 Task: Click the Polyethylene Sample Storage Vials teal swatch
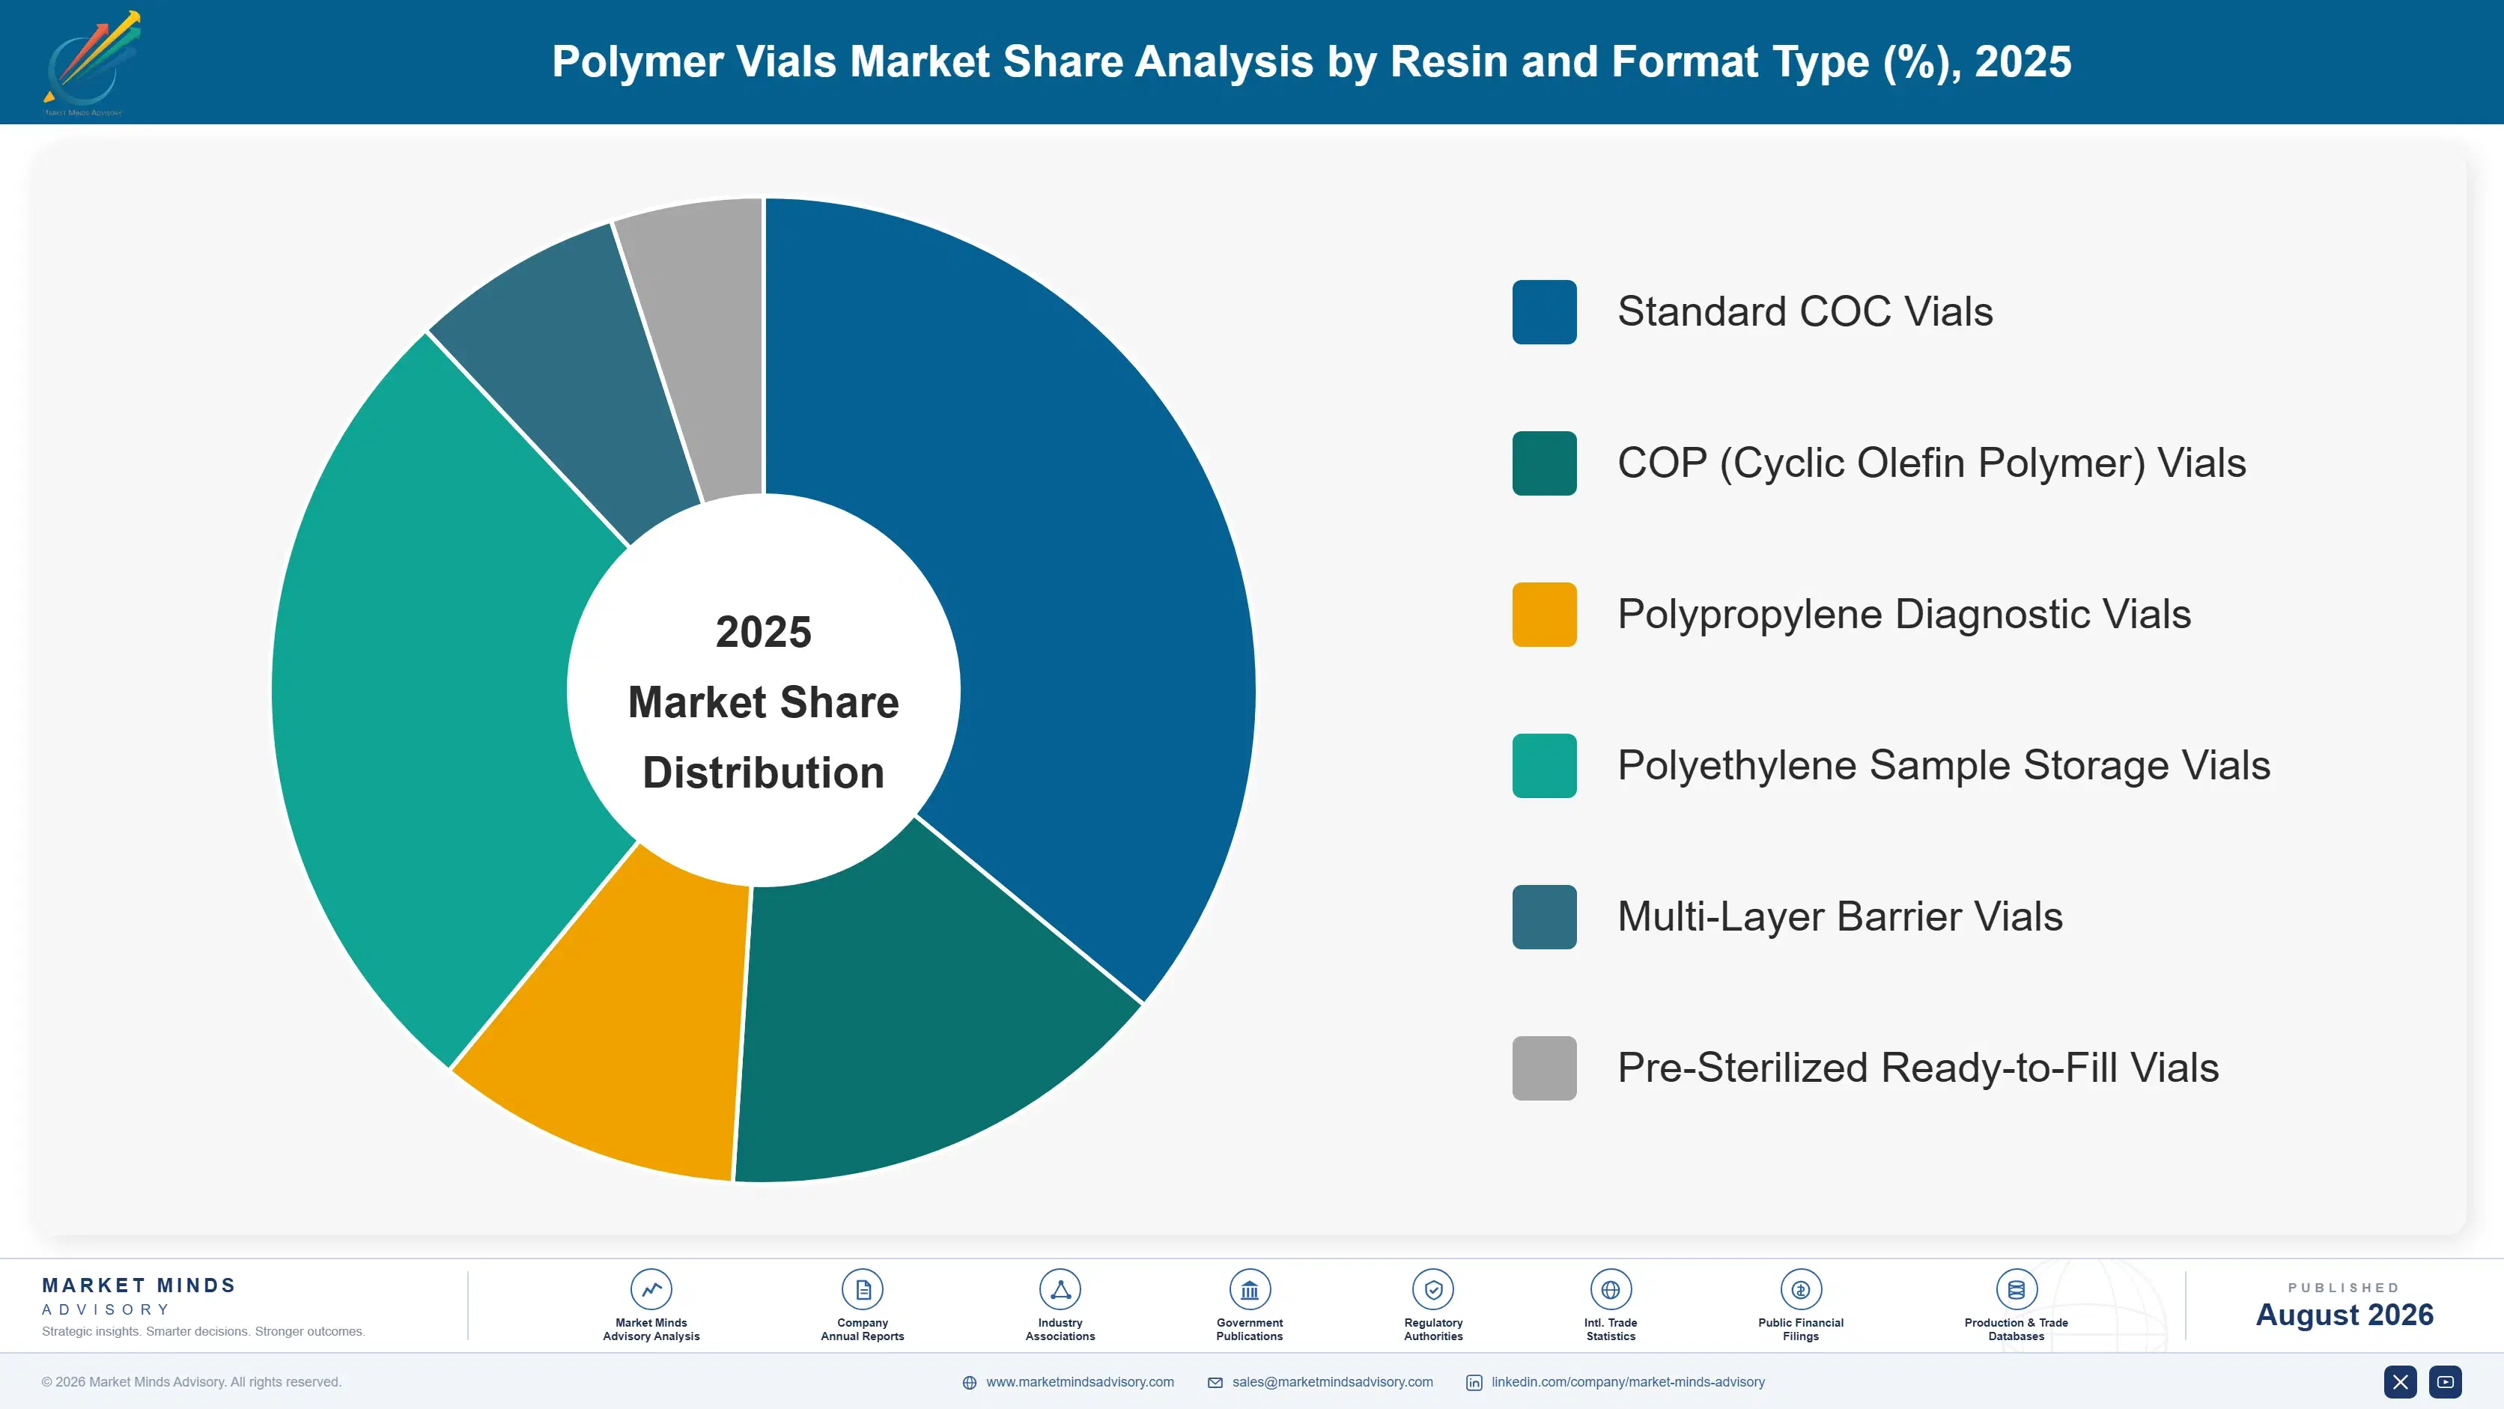[x=1543, y=766]
